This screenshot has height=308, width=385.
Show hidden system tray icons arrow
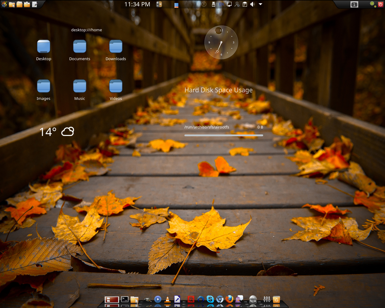(260, 4)
